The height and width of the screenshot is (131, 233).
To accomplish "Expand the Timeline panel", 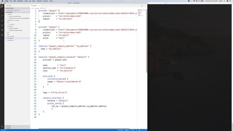I will click(x=17, y=128).
